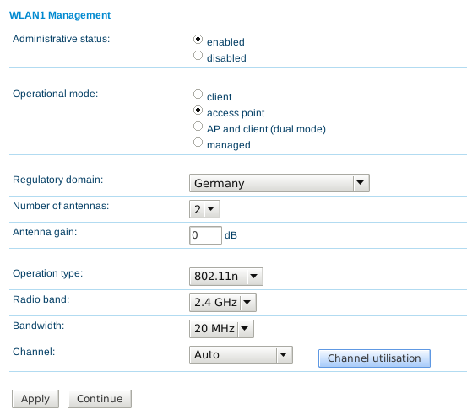This screenshot has height=420, width=467.
Task: Select managed operational mode
Action: click(198, 143)
